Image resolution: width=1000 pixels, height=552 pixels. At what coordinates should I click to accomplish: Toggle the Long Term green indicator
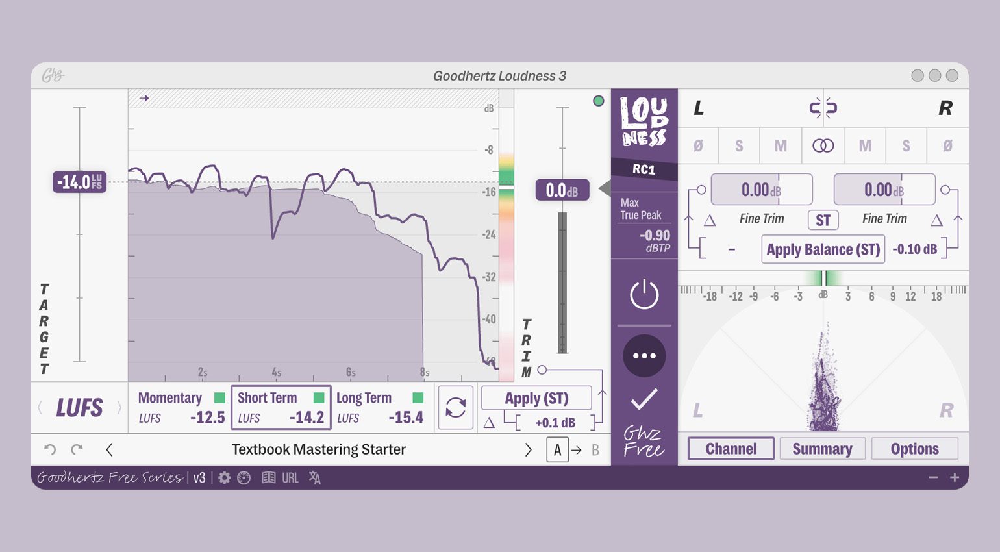click(418, 397)
